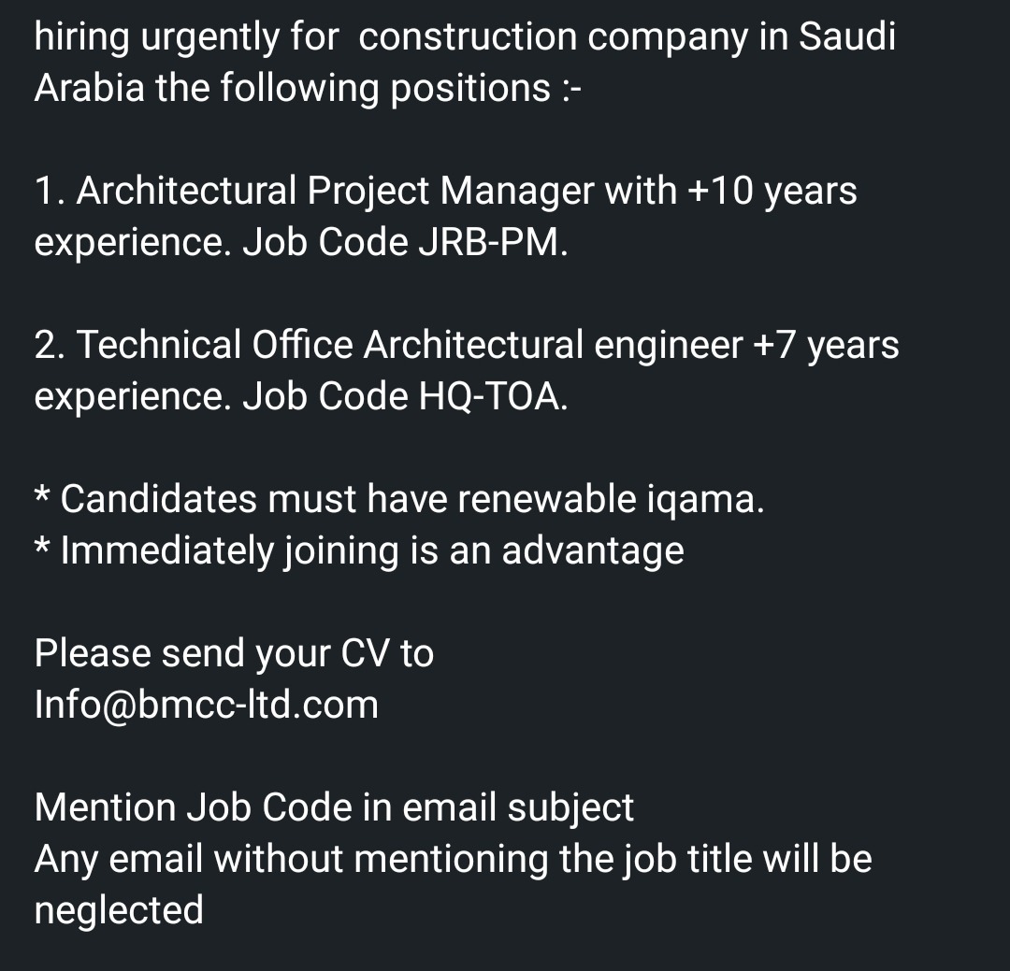Tap the 'Mention Job Code in email subject' line
1010x971 pixels.
tap(334, 807)
